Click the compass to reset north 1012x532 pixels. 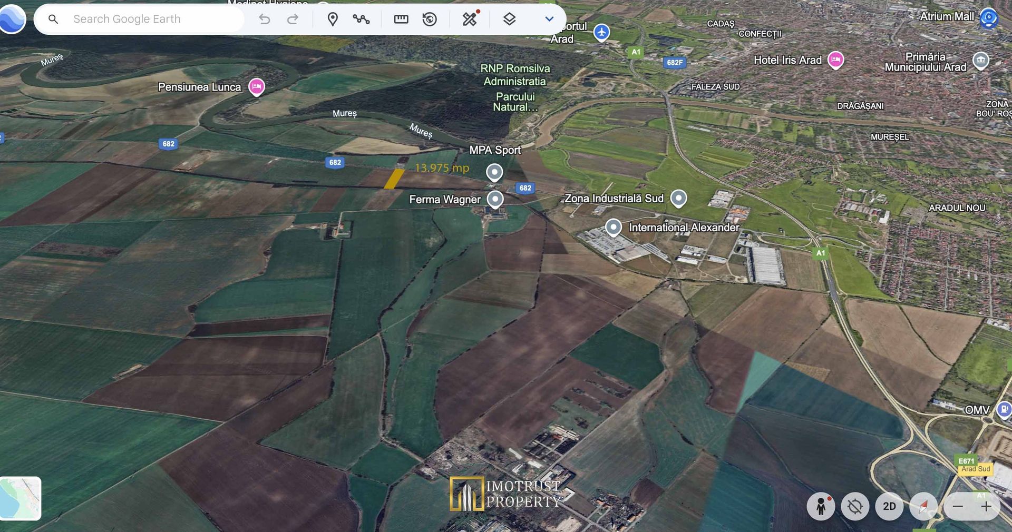(x=923, y=506)
